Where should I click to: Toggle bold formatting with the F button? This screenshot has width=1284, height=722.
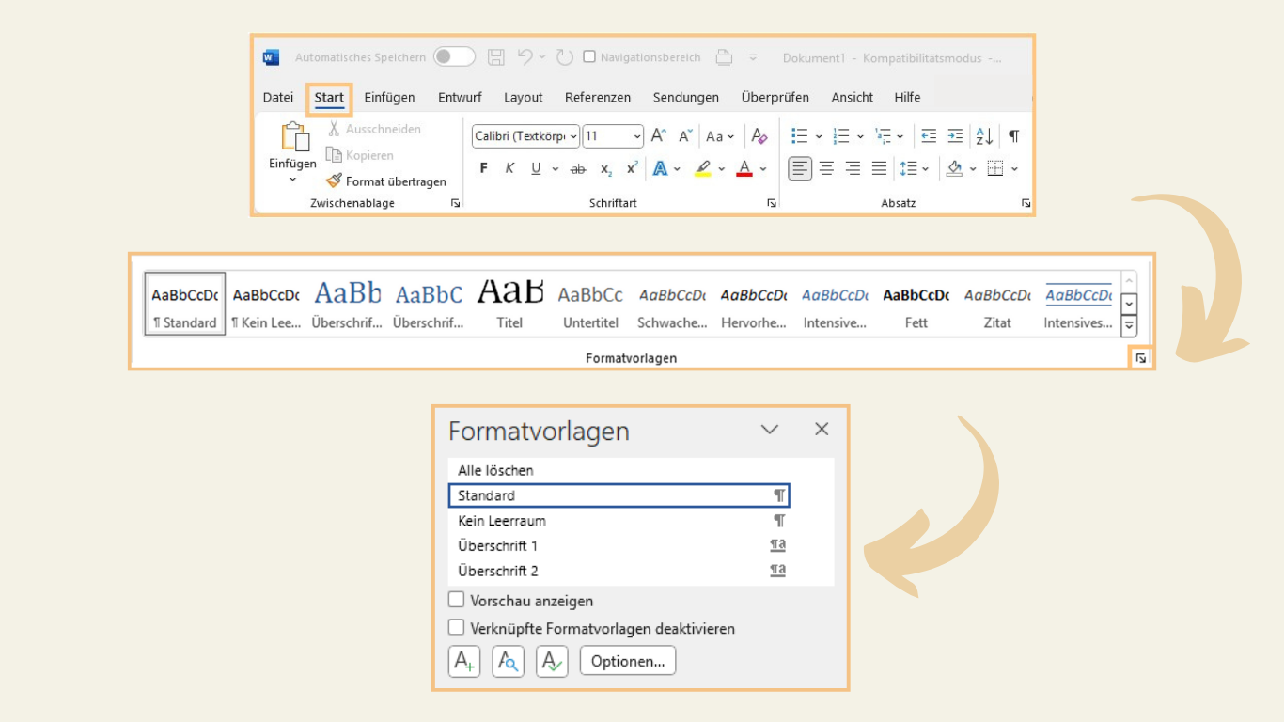tap(483, 168)
